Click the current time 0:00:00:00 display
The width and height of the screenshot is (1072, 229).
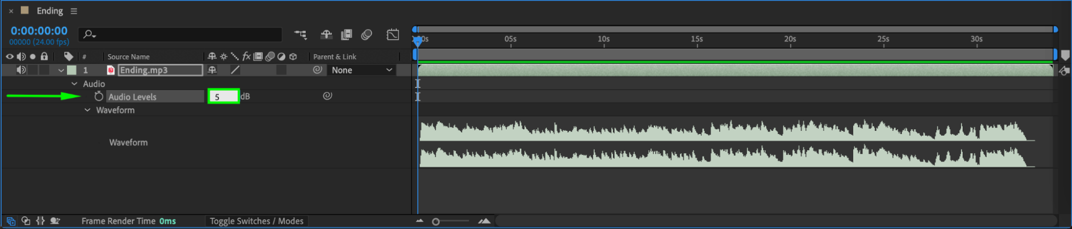coord(39,31)
